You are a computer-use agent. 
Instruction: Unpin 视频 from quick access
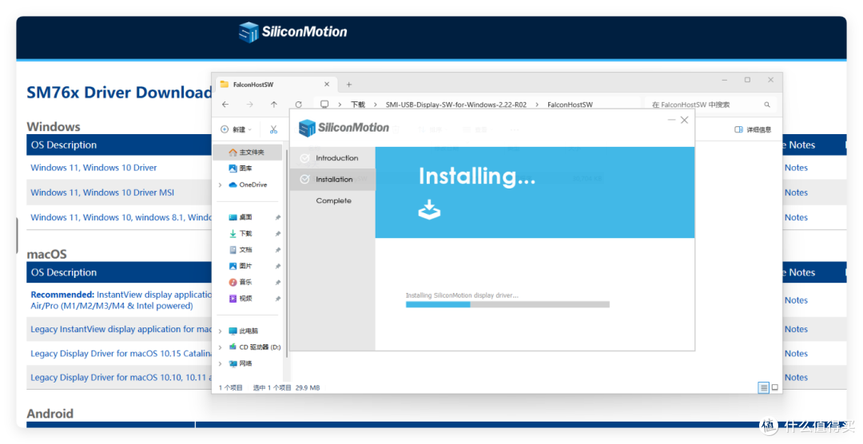[278, 299]
